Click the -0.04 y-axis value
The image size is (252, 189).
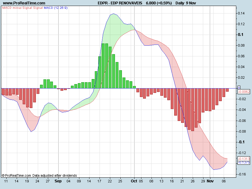[x=242, y=110]
